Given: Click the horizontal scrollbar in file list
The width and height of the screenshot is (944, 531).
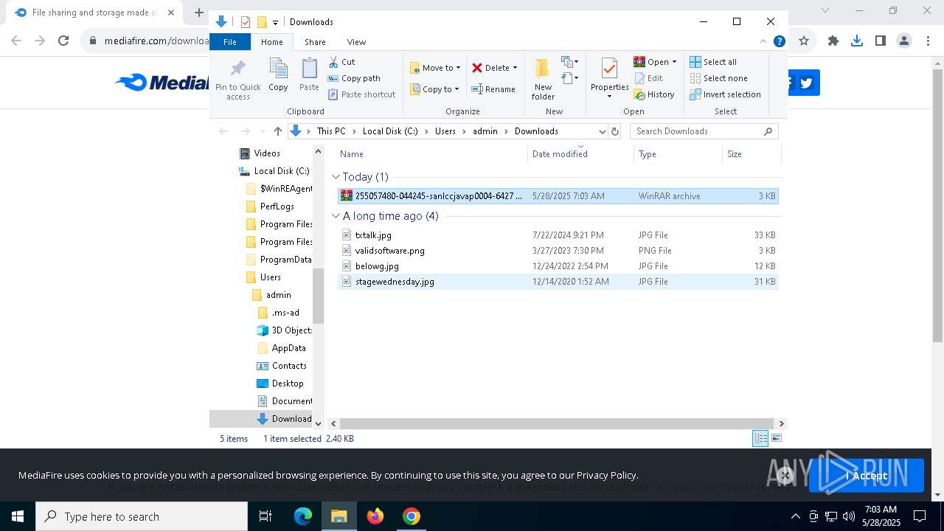Looking at the screenshot, I should (557, 423).
